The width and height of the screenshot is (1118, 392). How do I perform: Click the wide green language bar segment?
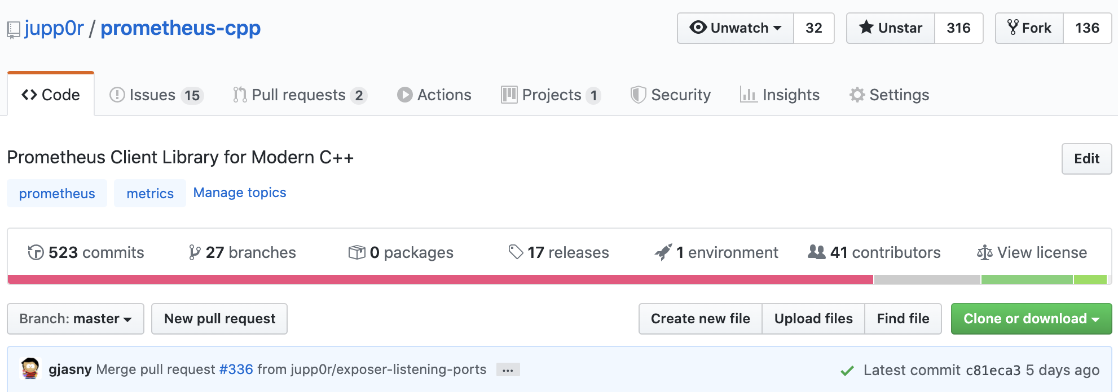(1027, 279)
